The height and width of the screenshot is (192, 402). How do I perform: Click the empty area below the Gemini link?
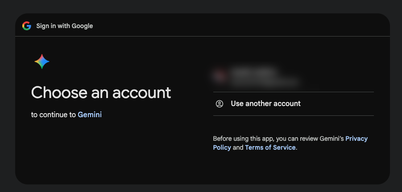(89, 151)
